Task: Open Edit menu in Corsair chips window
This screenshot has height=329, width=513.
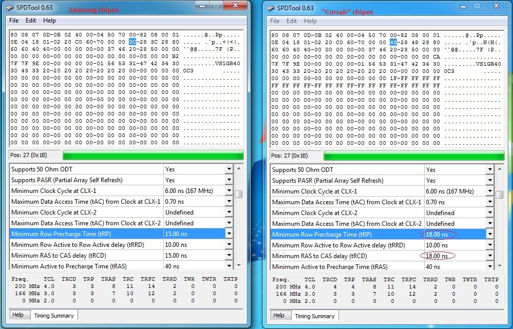Action: click(292, 21)
